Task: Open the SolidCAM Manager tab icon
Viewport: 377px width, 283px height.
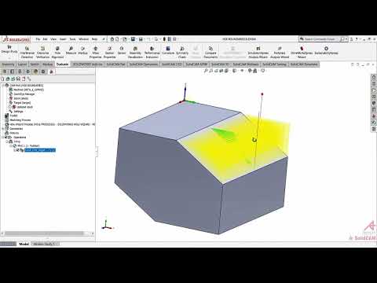Action: [x=51, y=72]
